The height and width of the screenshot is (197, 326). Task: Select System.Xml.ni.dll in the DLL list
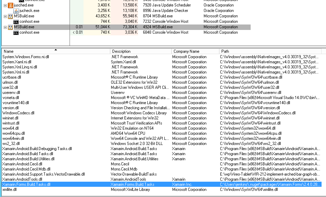(x=16, y=72)
